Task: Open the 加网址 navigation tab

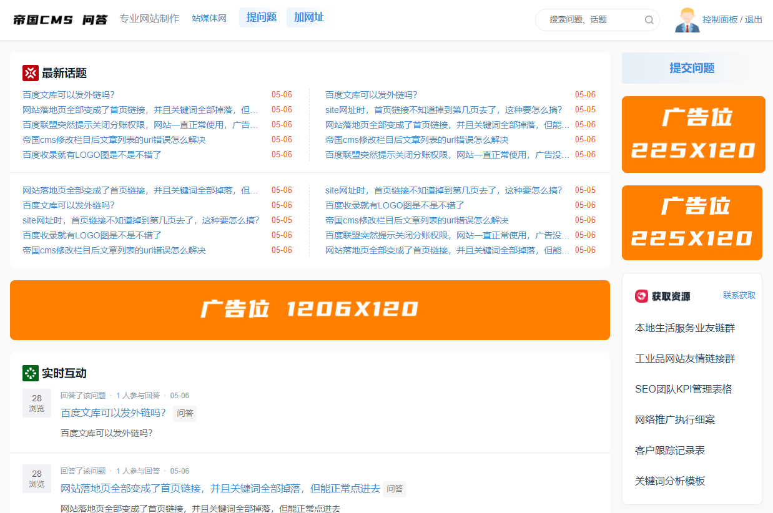Action: [x=308, y=17]
